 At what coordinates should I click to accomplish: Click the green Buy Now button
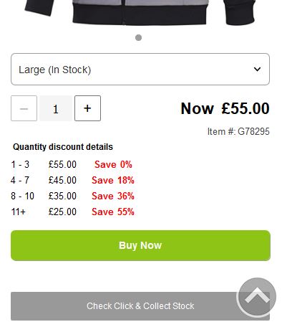[140, 245]
